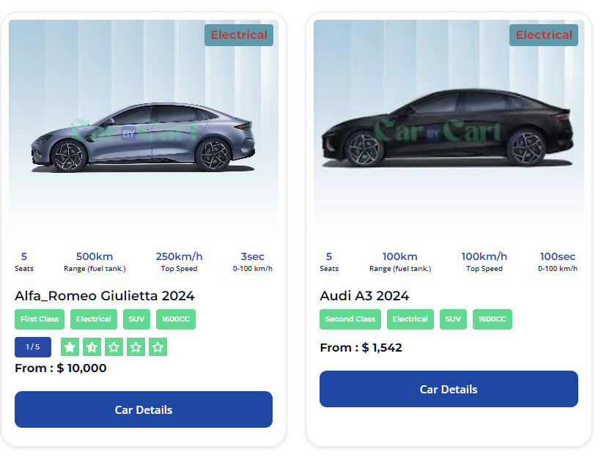
Task: Select the third rating star
Action: pyautogui.click(x=114, y=347)
